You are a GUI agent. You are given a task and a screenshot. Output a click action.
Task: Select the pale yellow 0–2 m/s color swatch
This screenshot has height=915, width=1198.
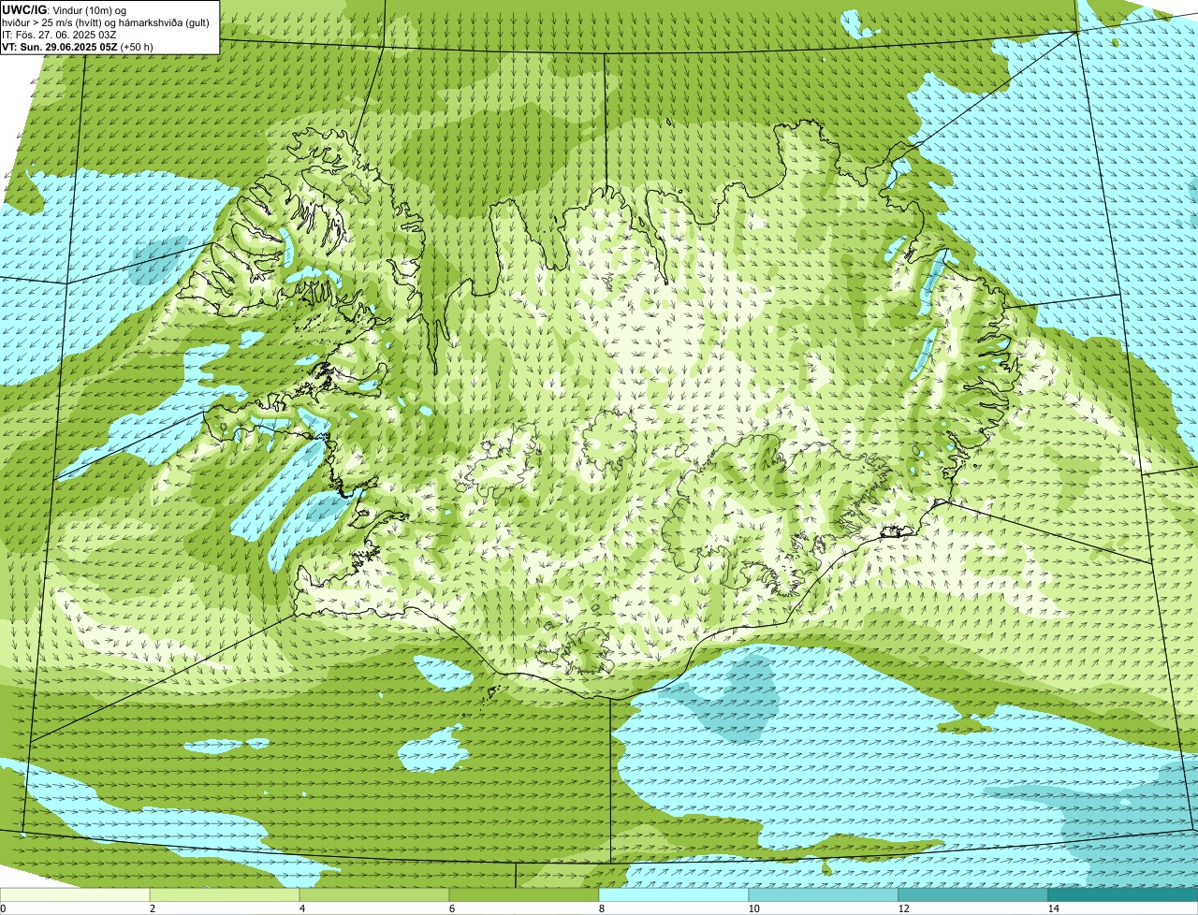75,894
